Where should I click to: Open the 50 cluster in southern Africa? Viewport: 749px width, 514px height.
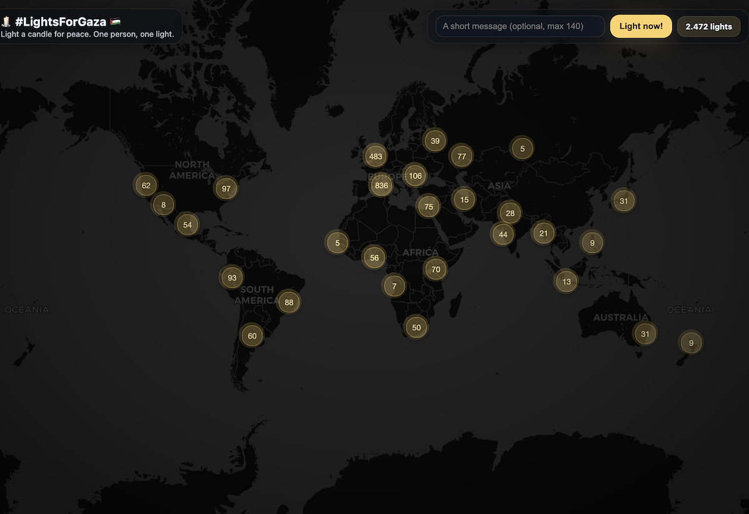pos(416,327)
